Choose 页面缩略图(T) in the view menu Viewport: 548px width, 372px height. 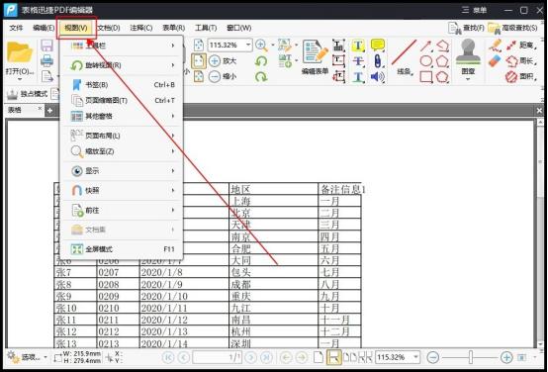[122, 101]
